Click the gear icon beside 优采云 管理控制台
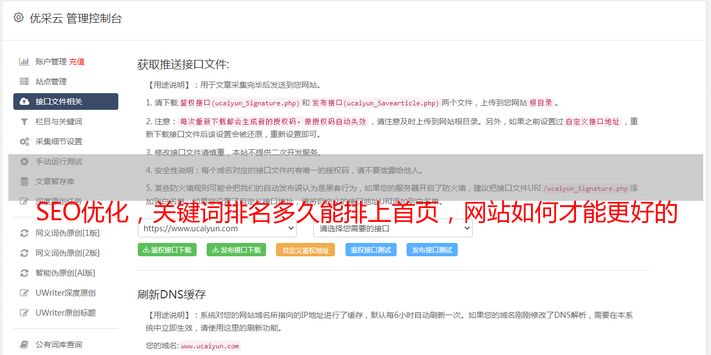The height and width of the screenshot is (355, 711). (18, 18)
